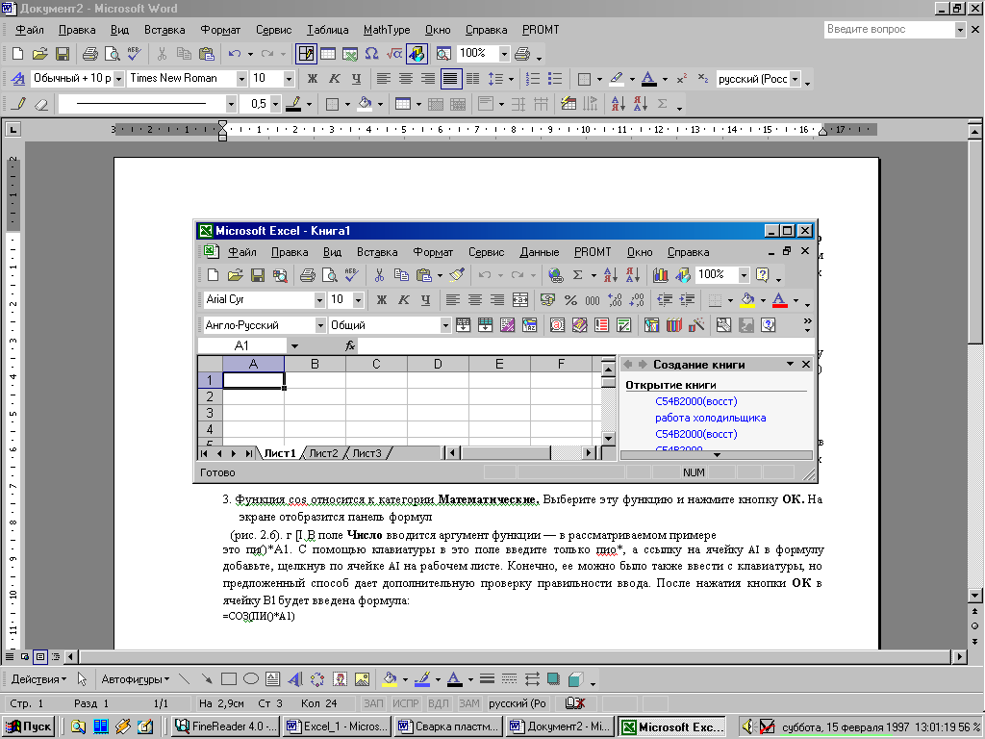The width and height of the screenshot is (985, 739).
Task: Click Excel percent style icon
Action: (x=570, y=300)
